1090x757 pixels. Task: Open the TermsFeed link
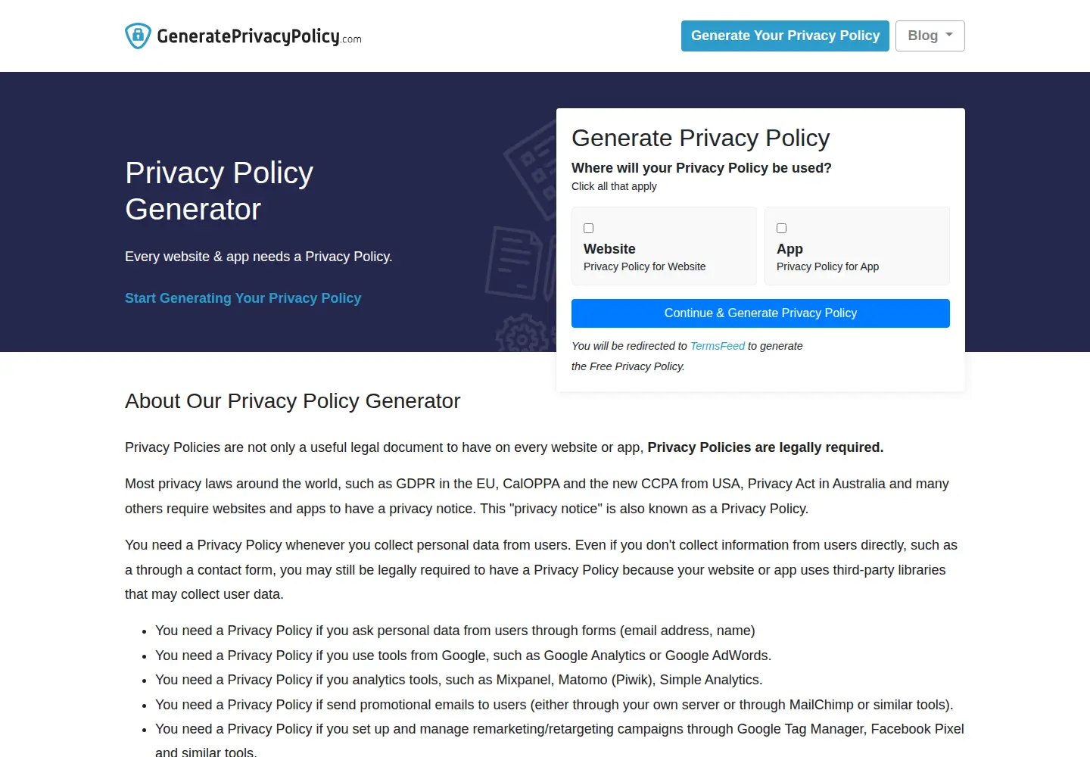pyautogui.click(x=718, y=346)
